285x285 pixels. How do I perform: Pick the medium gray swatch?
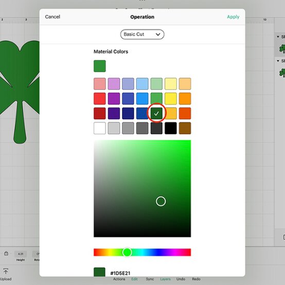click(128, 128)
